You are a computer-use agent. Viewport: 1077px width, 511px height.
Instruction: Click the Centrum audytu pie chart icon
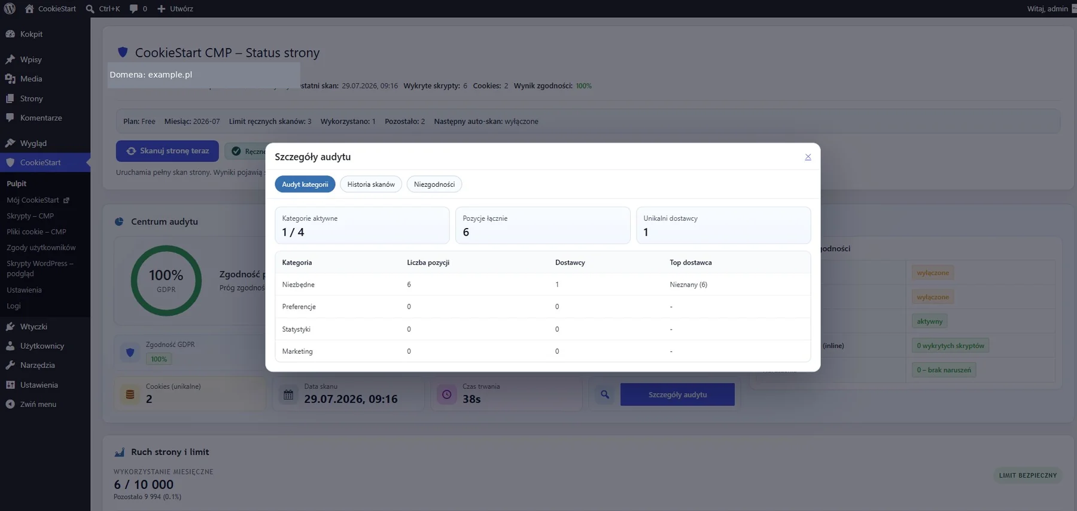(119, 221)
